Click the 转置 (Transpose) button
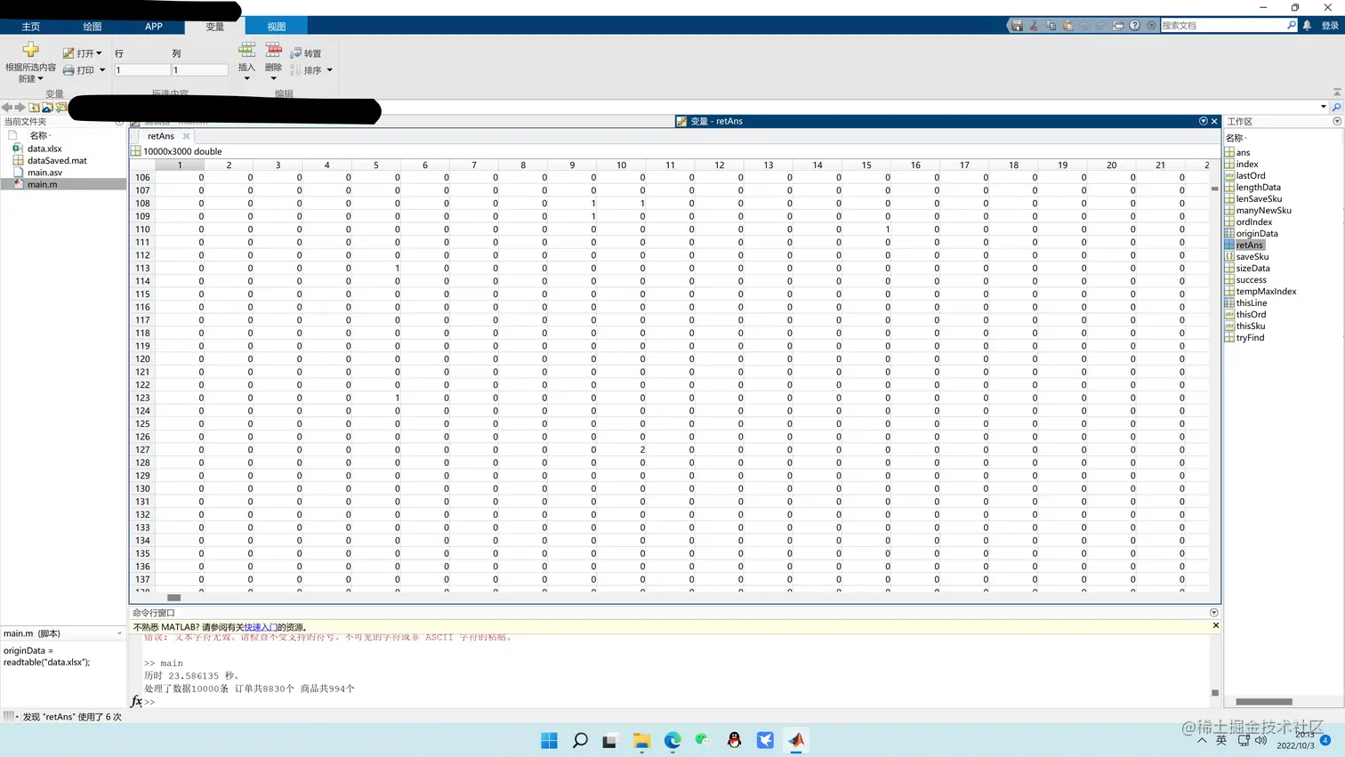Viewport: 1345px width, 757px height. point(306,53)
